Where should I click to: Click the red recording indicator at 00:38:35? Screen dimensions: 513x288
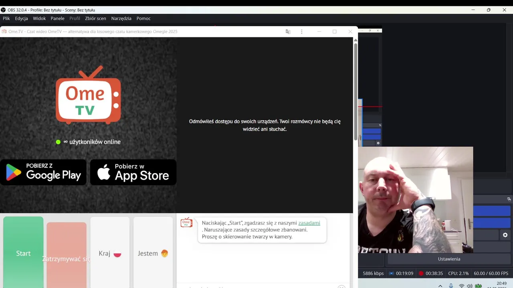coord(421,274)
